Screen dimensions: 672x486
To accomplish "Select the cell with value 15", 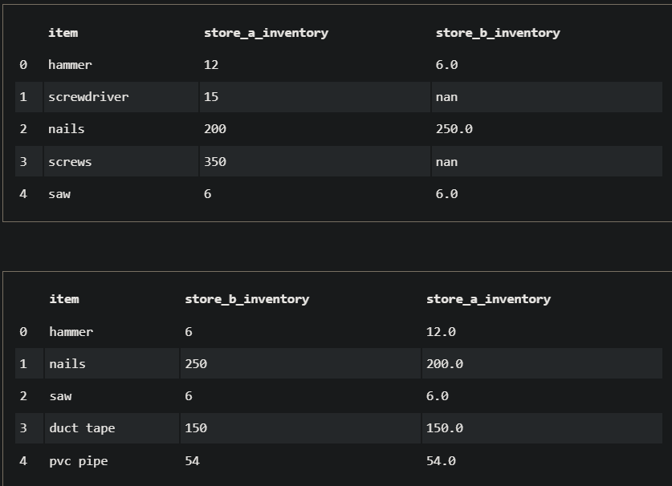I will (x=211, y=97).
